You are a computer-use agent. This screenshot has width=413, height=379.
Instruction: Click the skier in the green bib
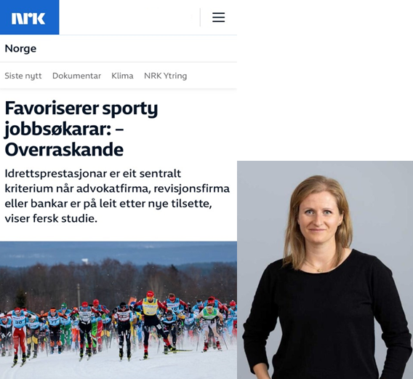coord(210,324)
